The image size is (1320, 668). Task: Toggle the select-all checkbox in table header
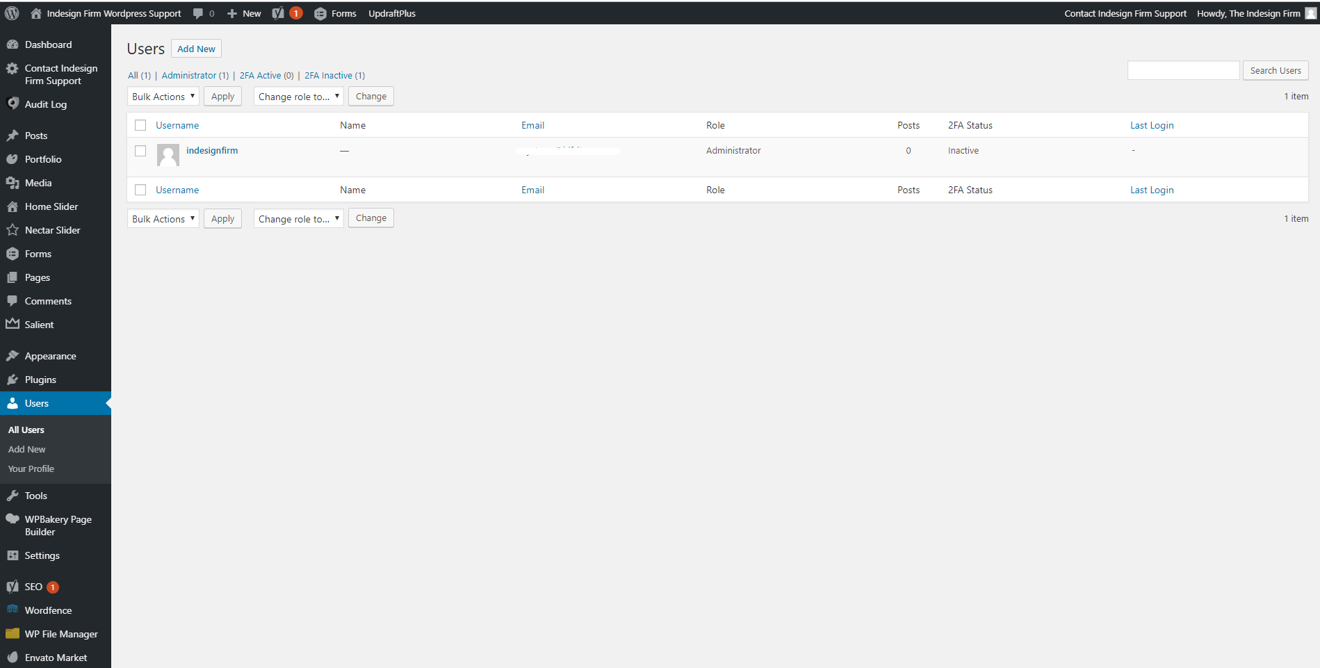tap(140, 125)
